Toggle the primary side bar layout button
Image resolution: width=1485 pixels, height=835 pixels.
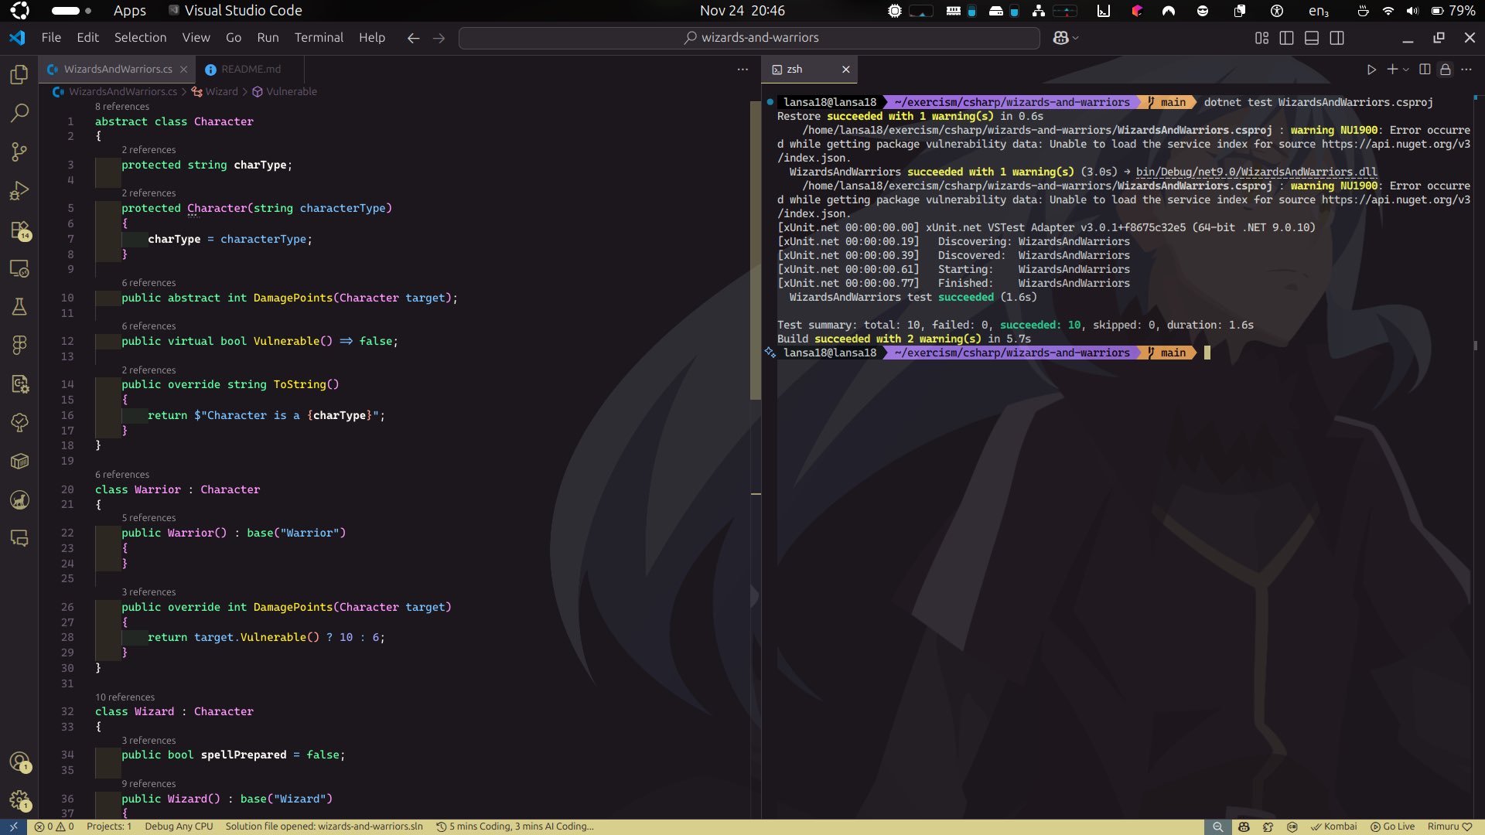click(1287, 38)
